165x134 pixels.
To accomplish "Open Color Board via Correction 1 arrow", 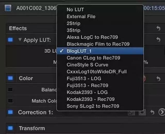I will [x=162, y=112].
